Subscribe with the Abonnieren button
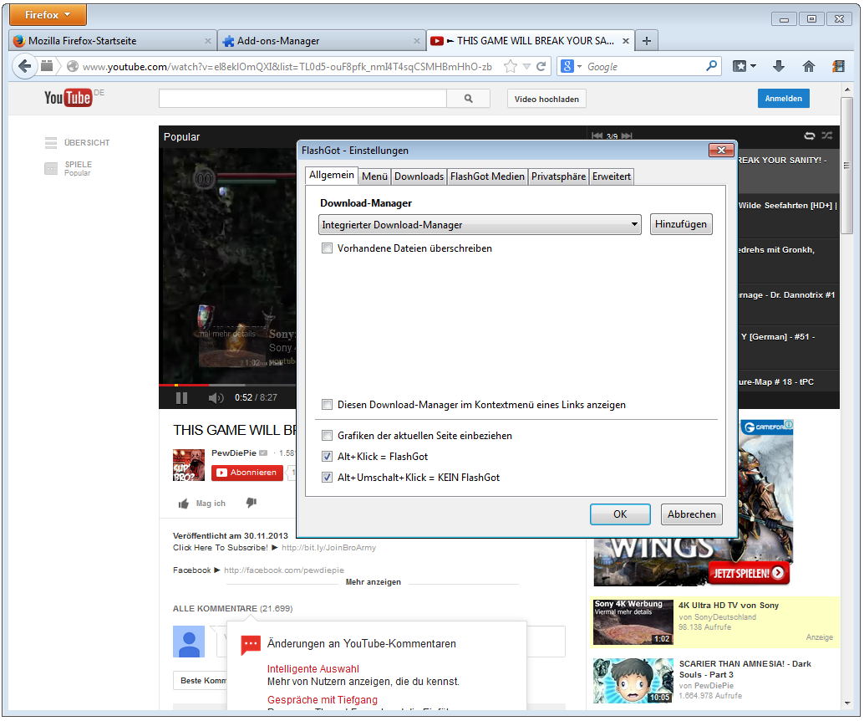The height and width of the screenshot is (721, 864). point(246,473)
